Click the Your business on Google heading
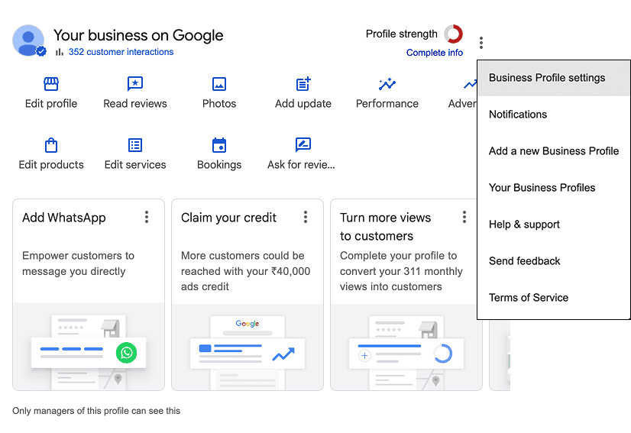 [138, 35]
